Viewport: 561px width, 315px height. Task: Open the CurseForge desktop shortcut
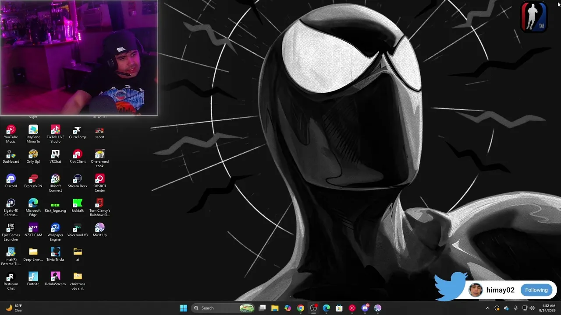pyautogui.click(x=78, y=132)
